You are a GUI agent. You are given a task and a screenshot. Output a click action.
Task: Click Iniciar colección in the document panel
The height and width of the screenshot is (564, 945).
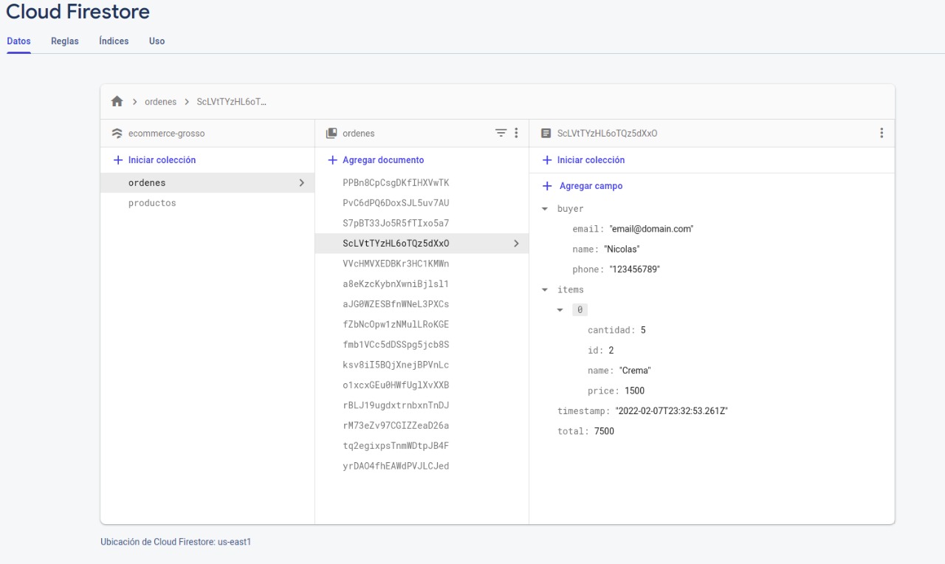click(x=591, y=159)
